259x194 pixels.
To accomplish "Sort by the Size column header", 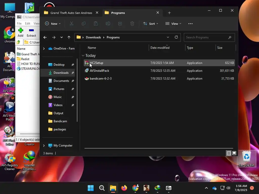I will click(220, 48).
